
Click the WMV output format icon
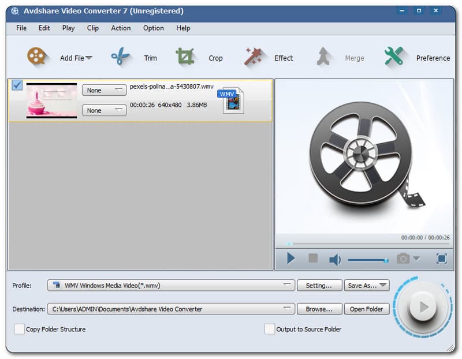click(232, 101)
